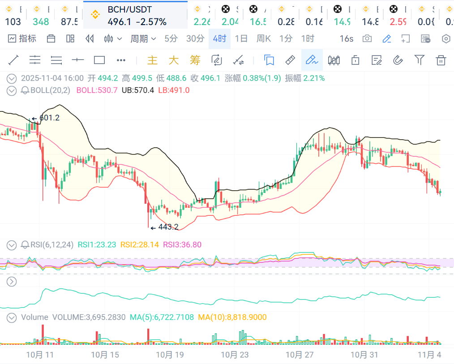Toggle the highlighted freehand brush tool
Image resolution: width=454 pixels, height=364 pixels.
coord(312,60)
